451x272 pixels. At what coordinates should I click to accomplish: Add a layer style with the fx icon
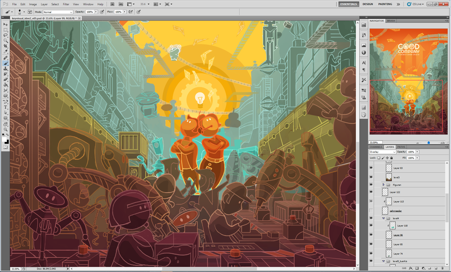pos(411,268)
